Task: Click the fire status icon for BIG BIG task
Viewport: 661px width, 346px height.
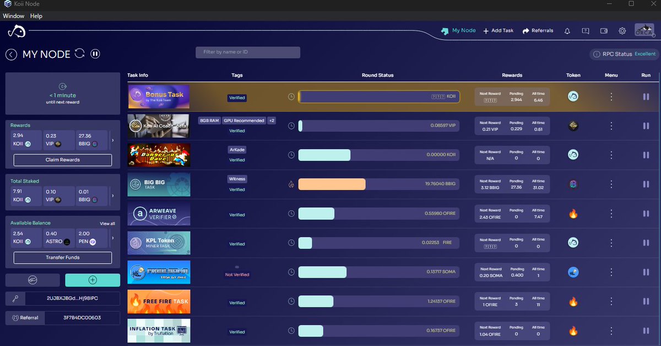Action: click(x=291, y=184)
